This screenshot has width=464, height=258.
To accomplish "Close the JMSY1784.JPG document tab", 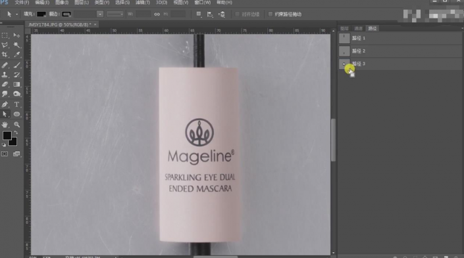I will tap(95, 24).
